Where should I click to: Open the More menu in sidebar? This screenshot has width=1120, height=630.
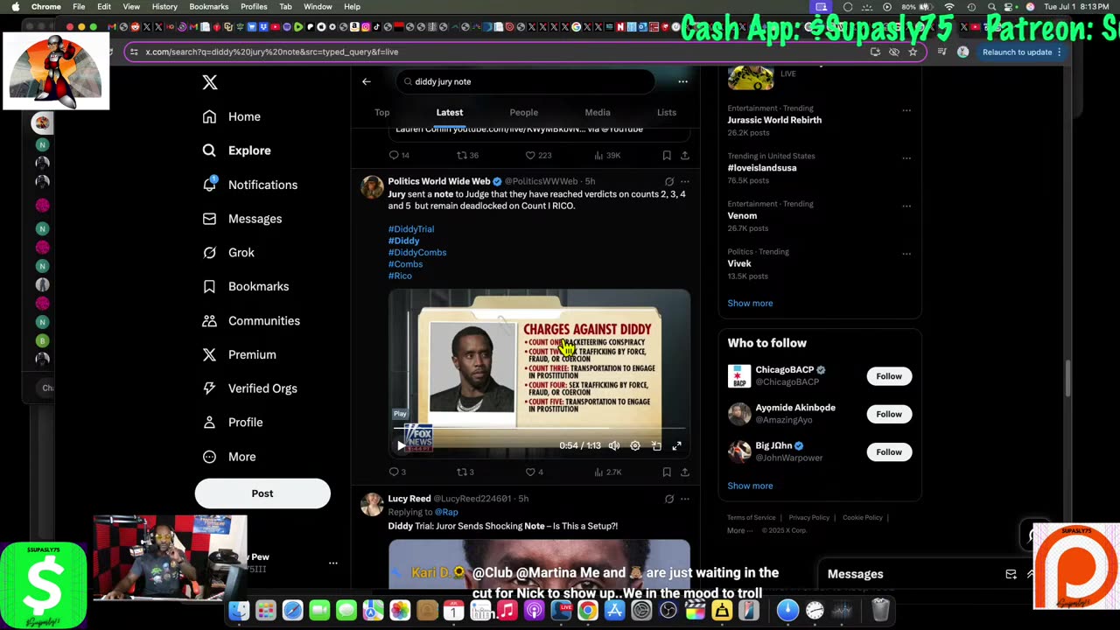(x=230, y=457)
